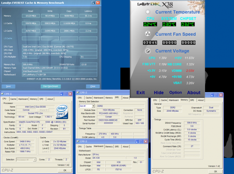Click the SYSTEM temperature 030°C display

[169, 24]
